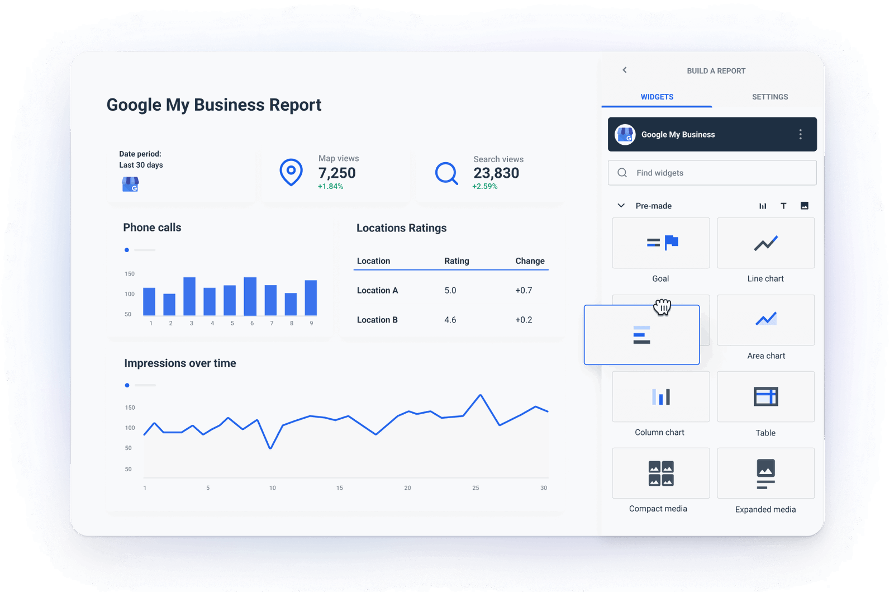Toggle the Impressions over time legend dot
The width and height of the screenshot is (894, 592).
pos(127,385)
